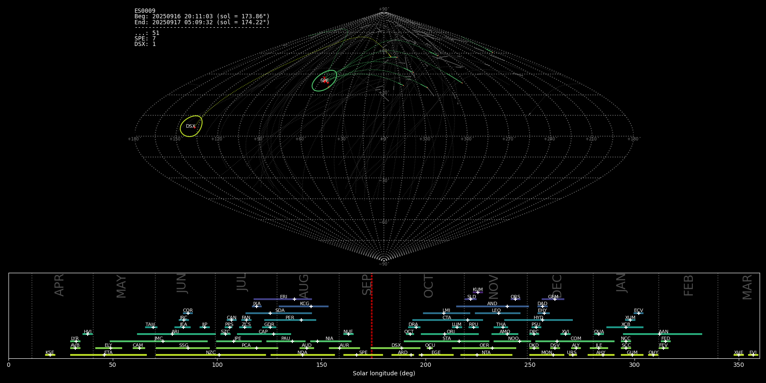Click the STA shower label in timeline
766x383 pixels.
446,339
